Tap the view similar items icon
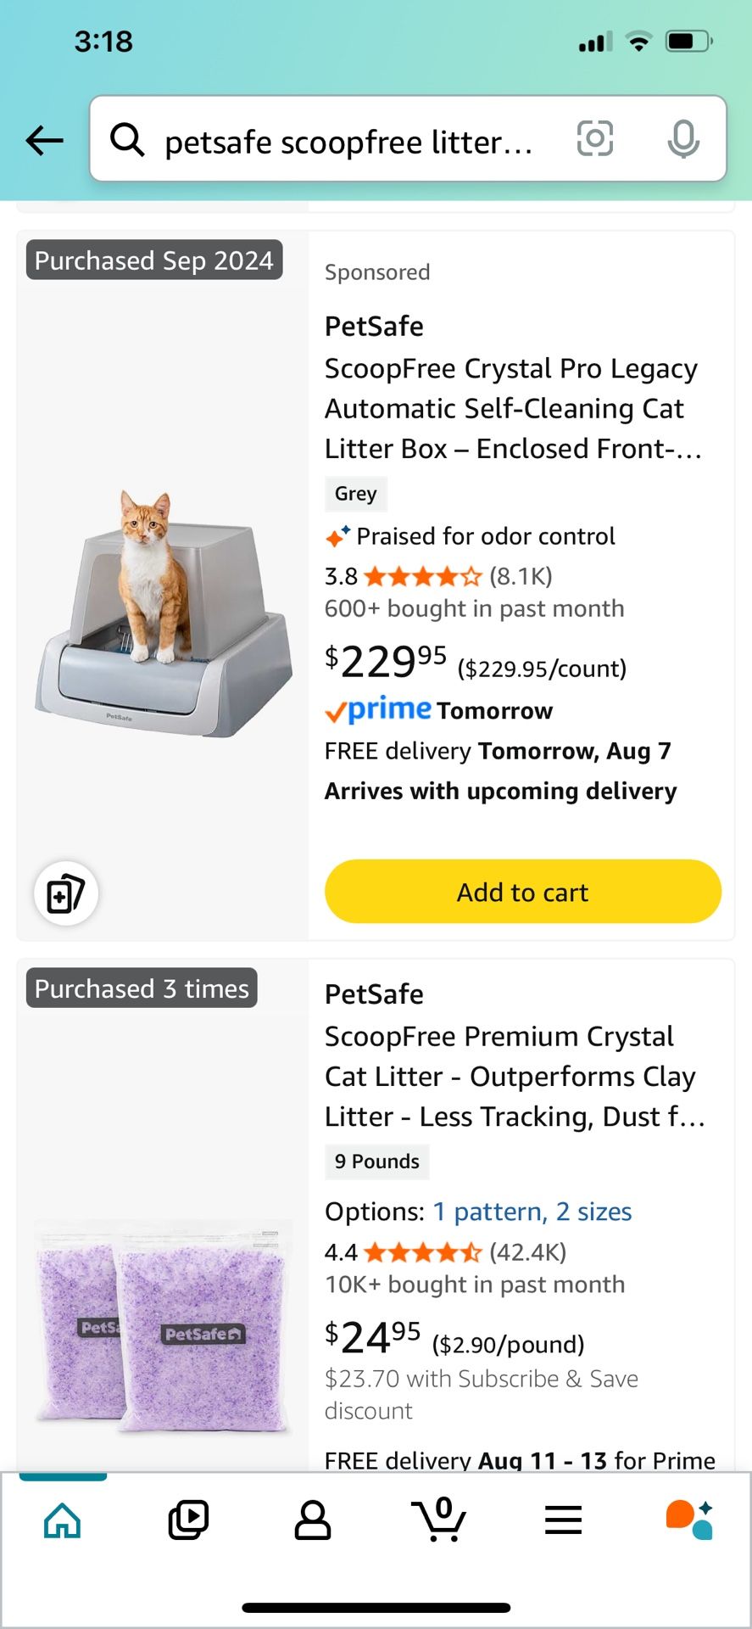 coord(65,893)
